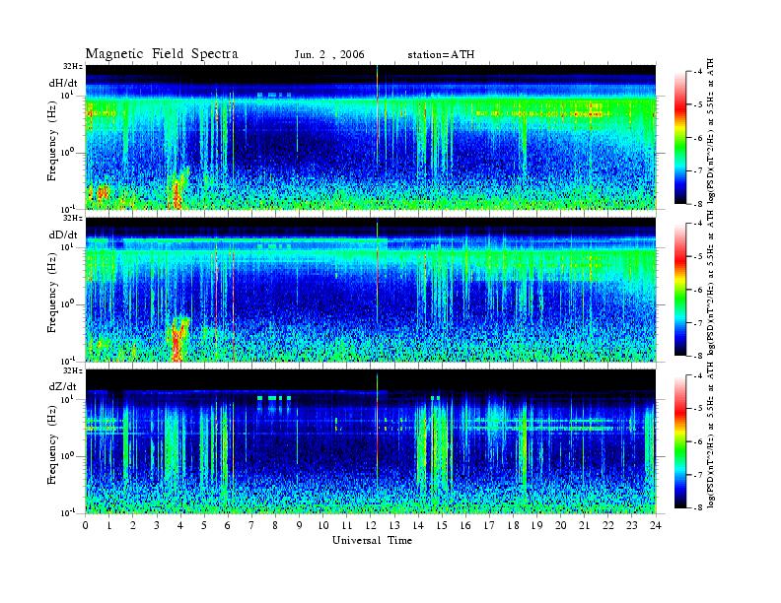Click the color scale bar beside the dD/dt panel
781x603 pixels.
(680, 290)
